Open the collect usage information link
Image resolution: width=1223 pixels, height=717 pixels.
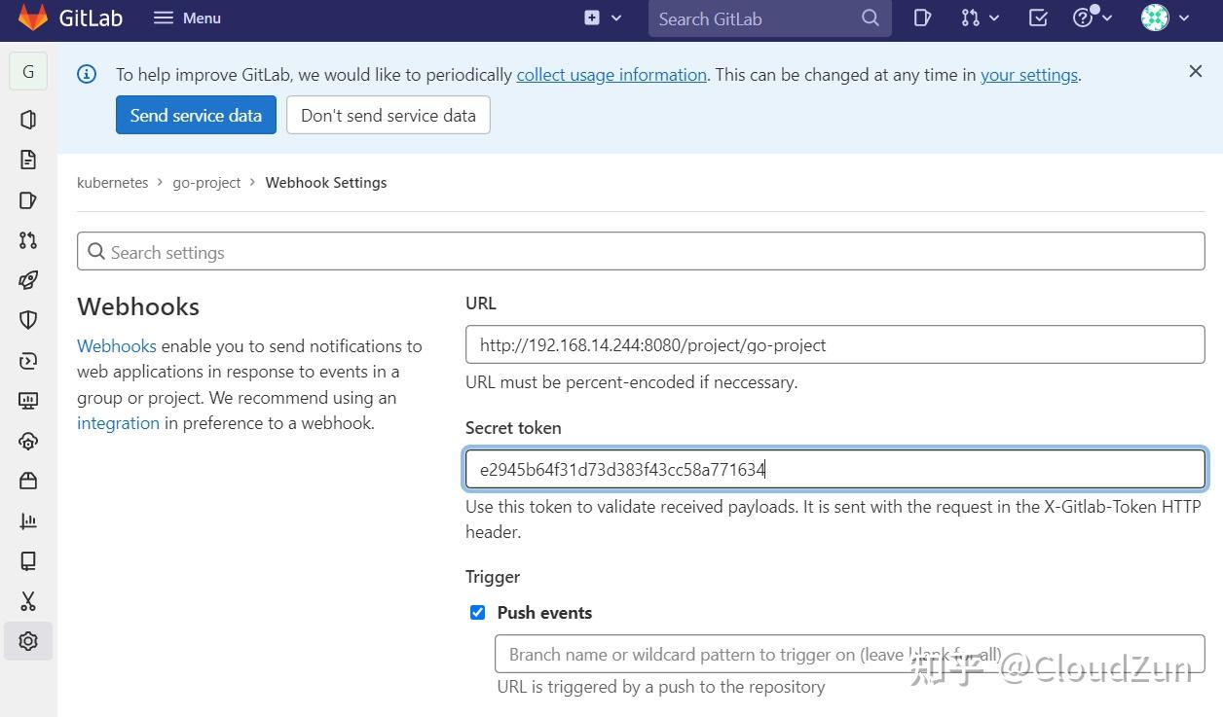pyautogui.click(x=611, y=75)
